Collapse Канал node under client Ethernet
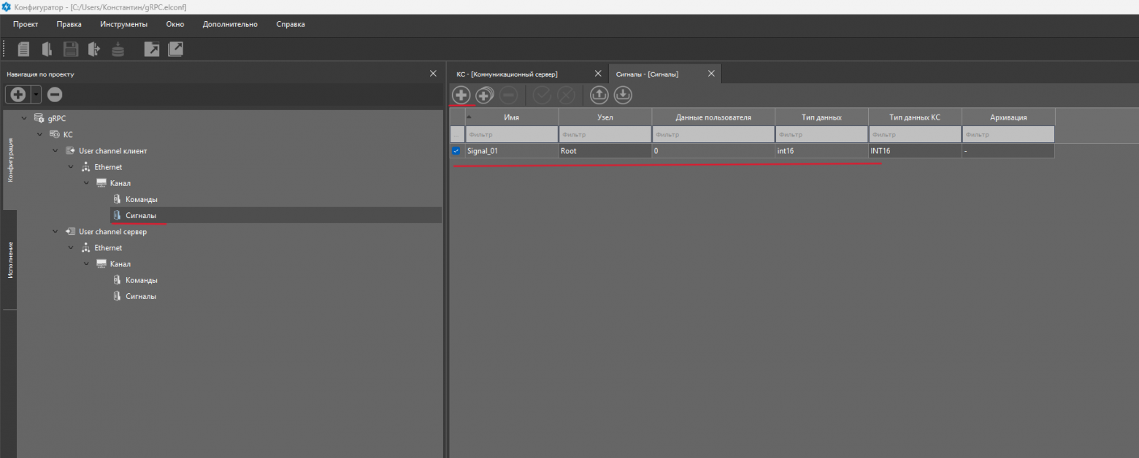Image resolution: width=1139 pixels, height=458 pixels. pos(86,183)
